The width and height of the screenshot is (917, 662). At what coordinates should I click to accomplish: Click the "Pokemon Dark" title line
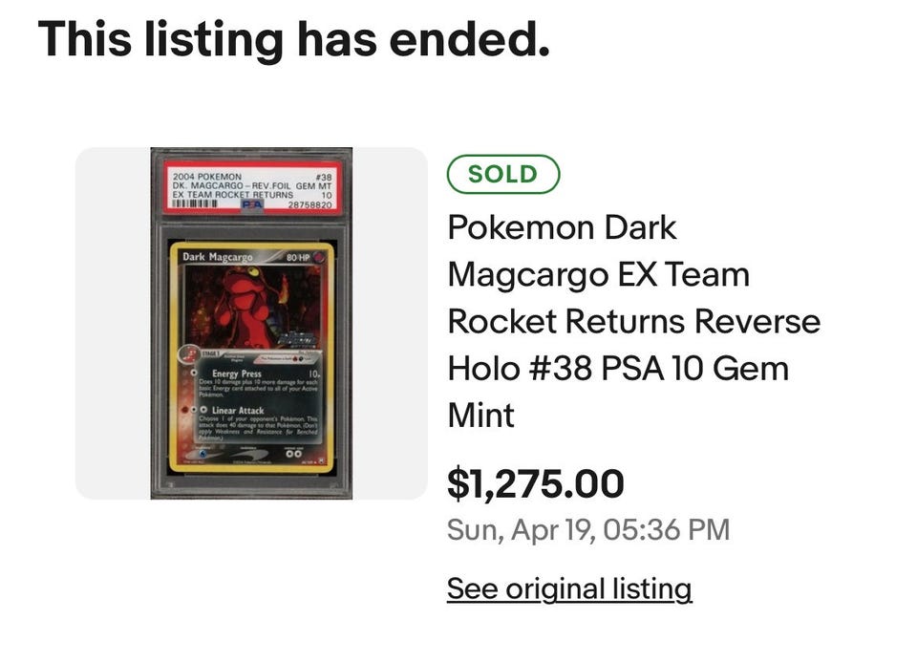pos(562,227)
